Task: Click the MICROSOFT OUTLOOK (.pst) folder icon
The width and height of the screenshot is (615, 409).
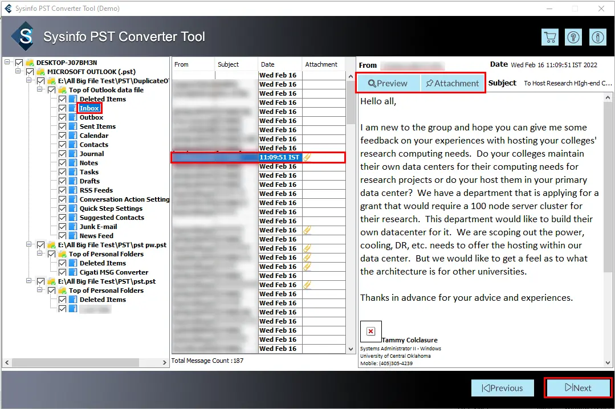Action: tap(41, 72)
